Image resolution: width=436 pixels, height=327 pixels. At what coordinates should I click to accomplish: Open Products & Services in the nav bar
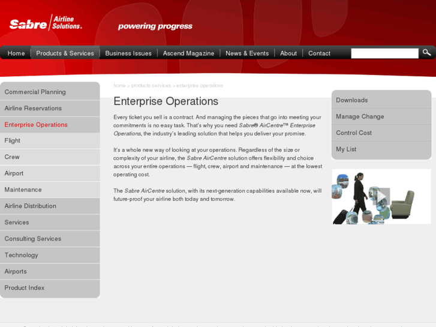(65, 53)
